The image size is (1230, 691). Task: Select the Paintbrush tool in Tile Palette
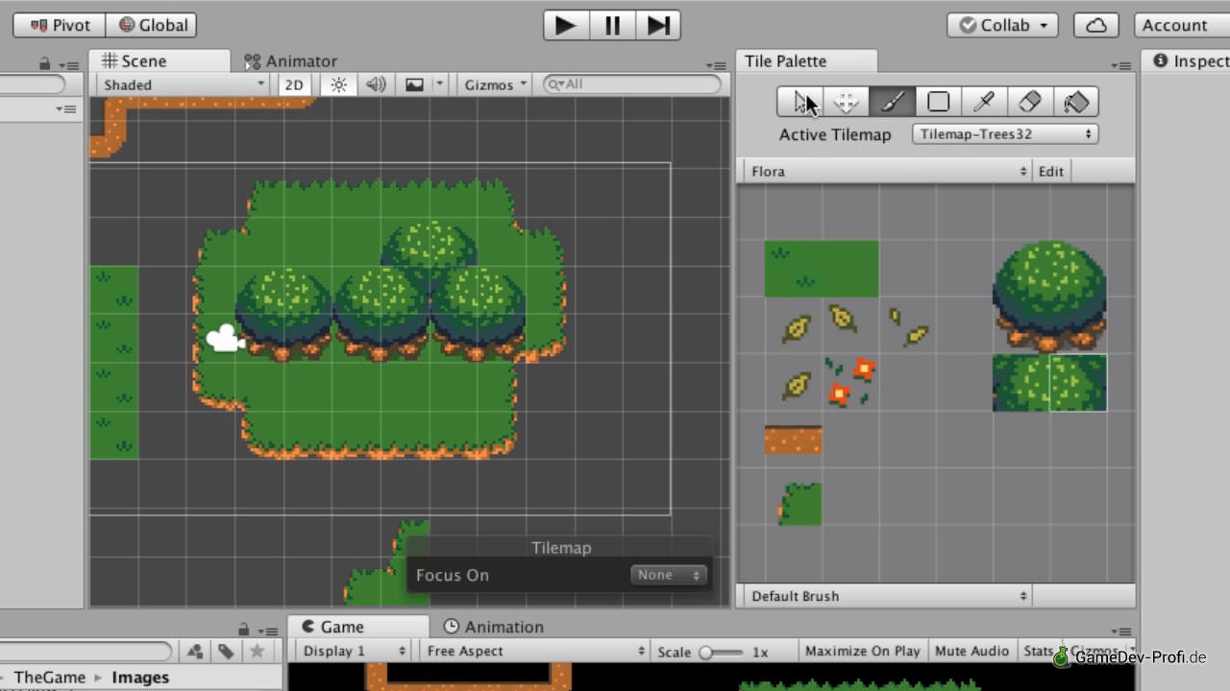point(892,102)
